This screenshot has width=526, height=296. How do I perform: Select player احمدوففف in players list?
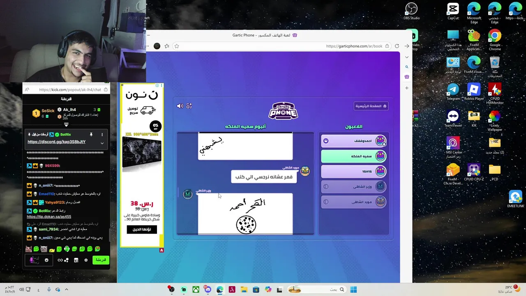[354, 141]
